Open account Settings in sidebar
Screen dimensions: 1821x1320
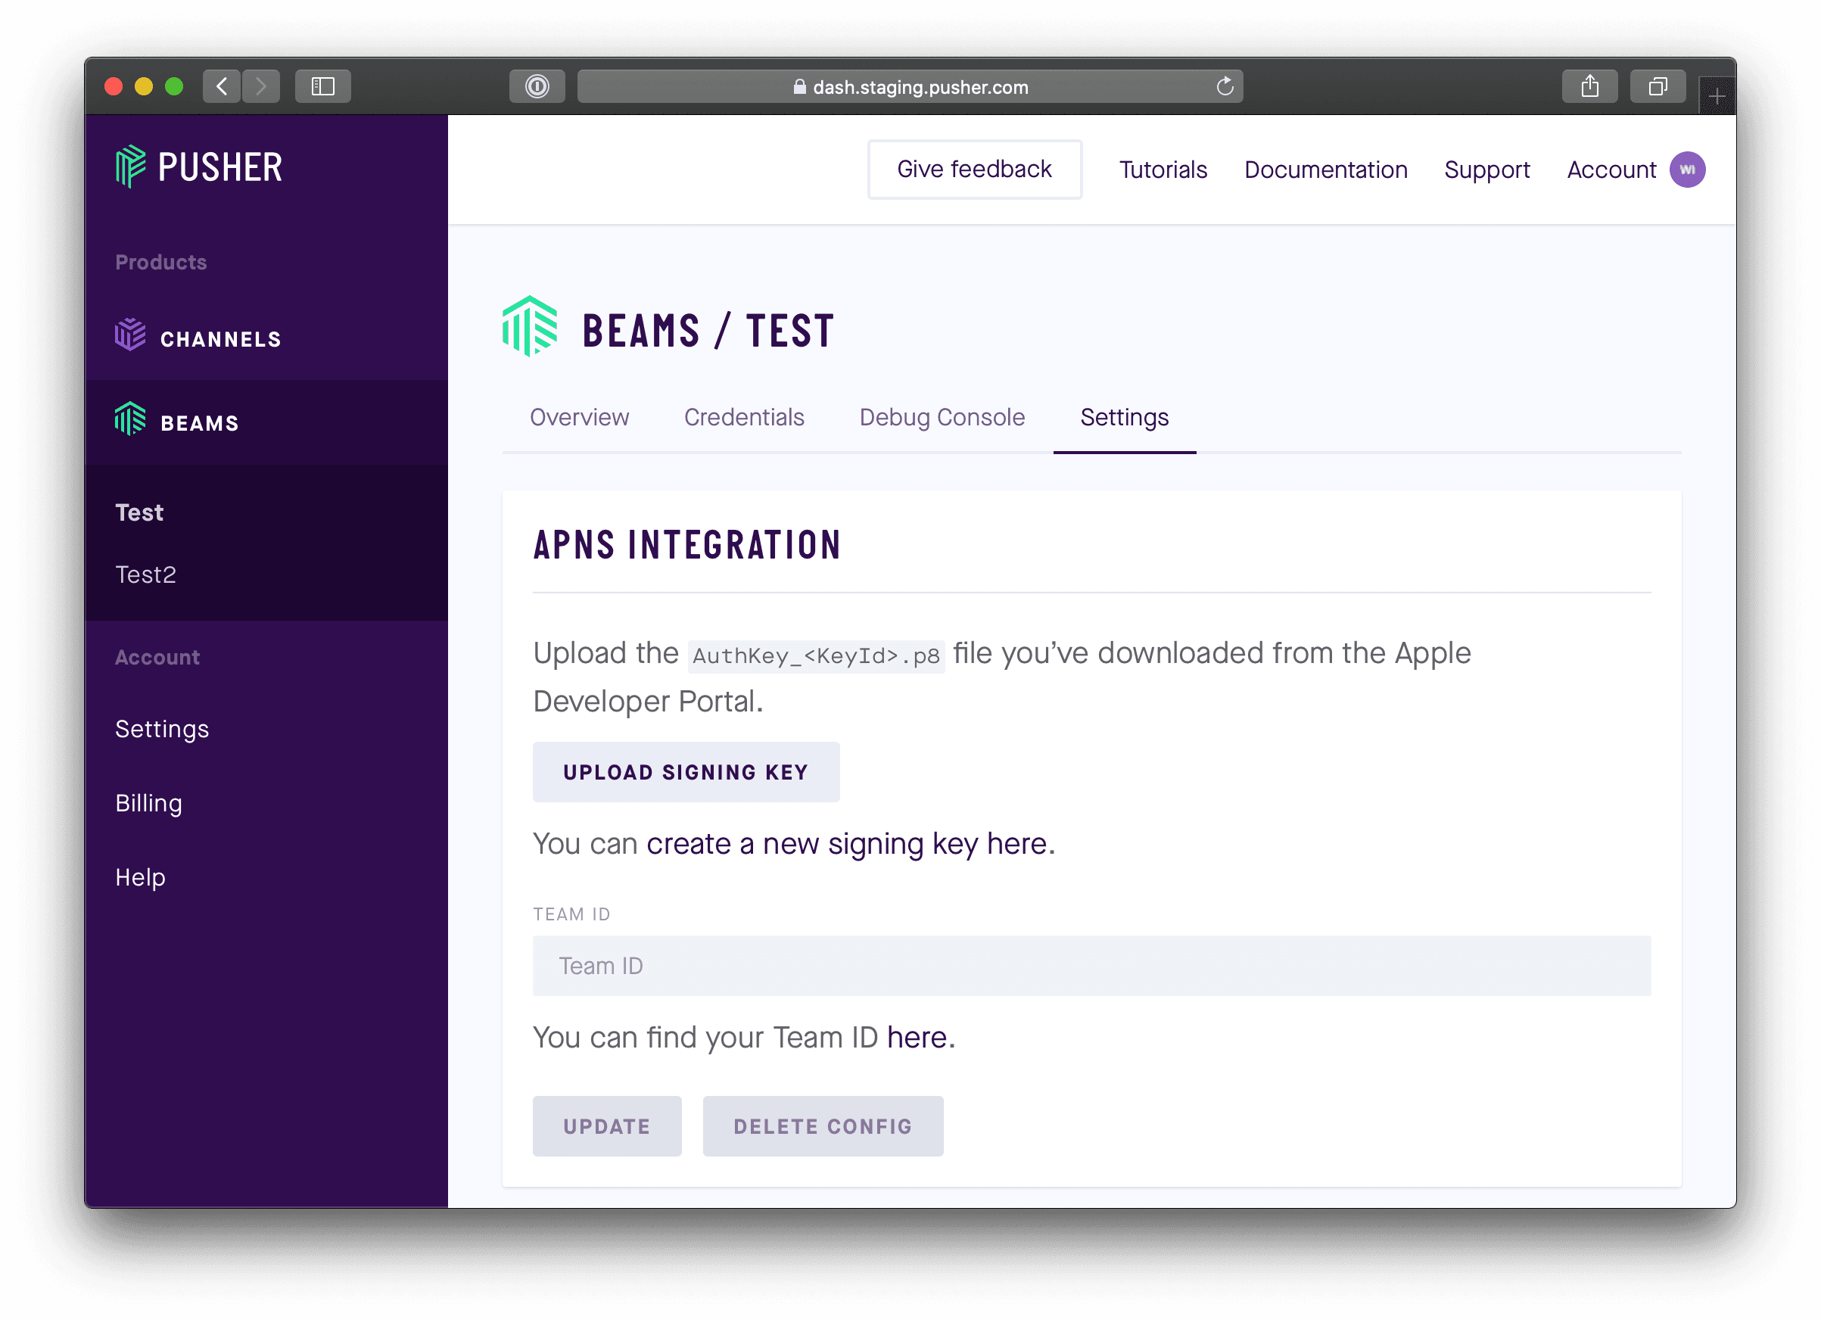(x=162, y=729)
